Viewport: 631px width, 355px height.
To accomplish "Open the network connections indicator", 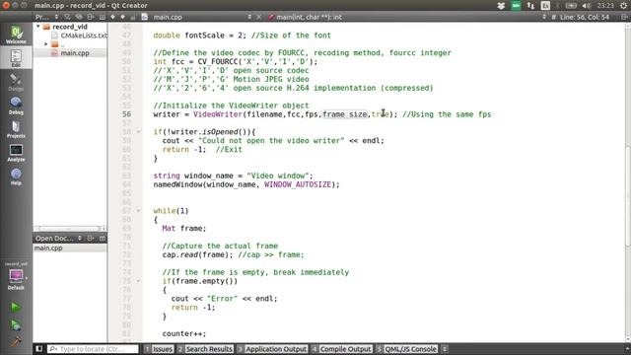I will (530, 6).
